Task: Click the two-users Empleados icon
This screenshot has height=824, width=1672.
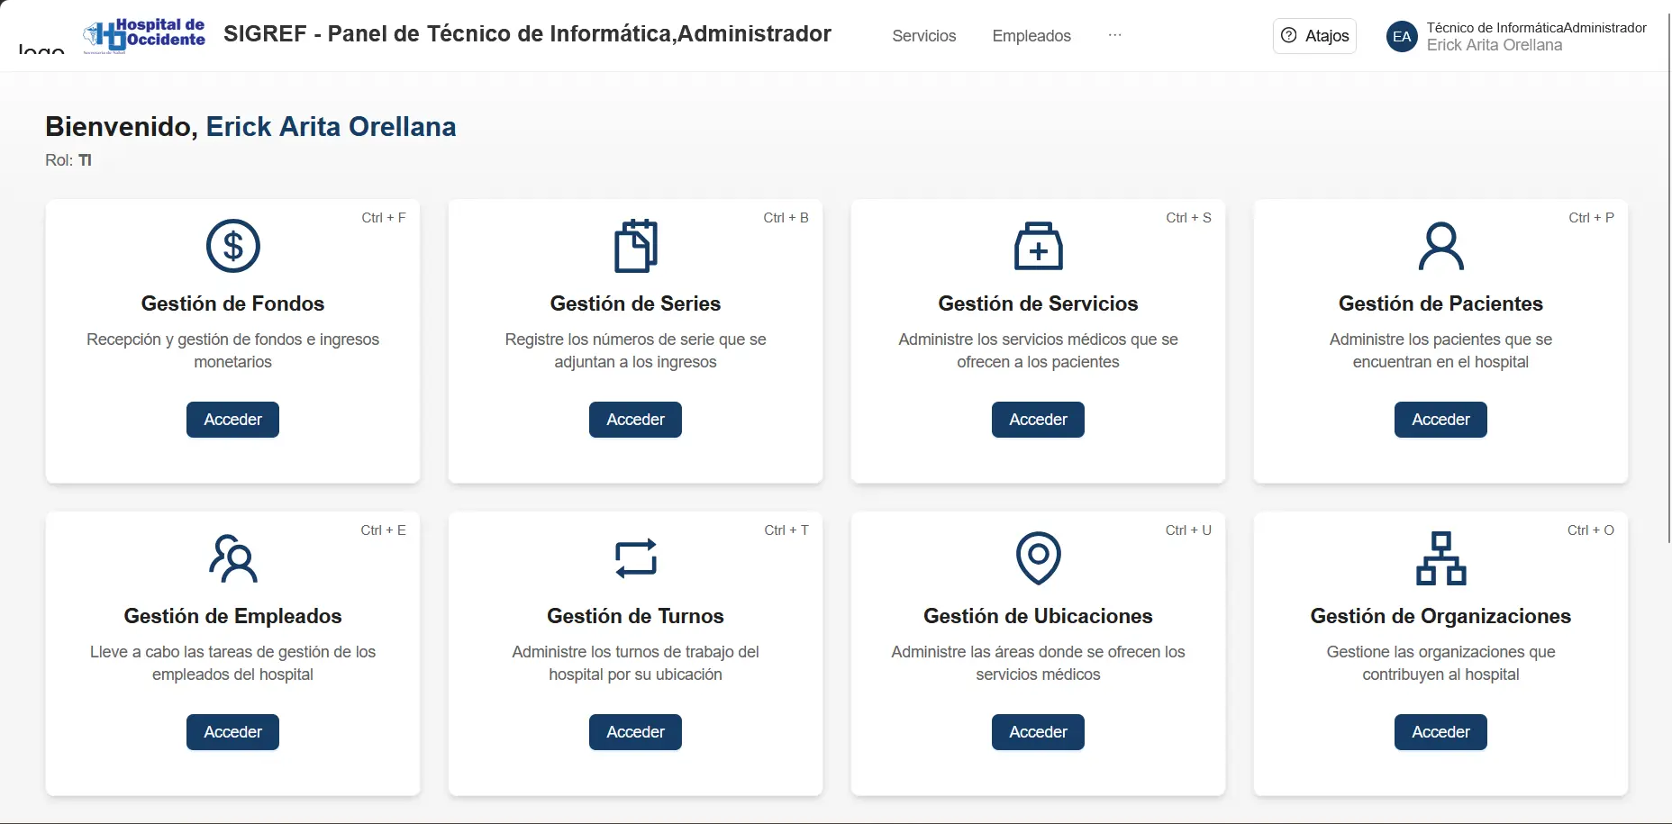Action: coord(232,558)
